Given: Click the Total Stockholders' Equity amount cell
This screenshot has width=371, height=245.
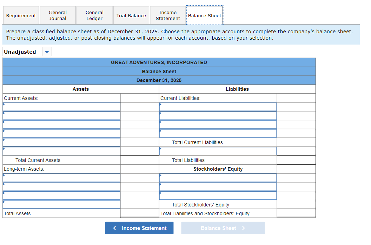Looking at the screenshot, I should [x=296, y=204].
